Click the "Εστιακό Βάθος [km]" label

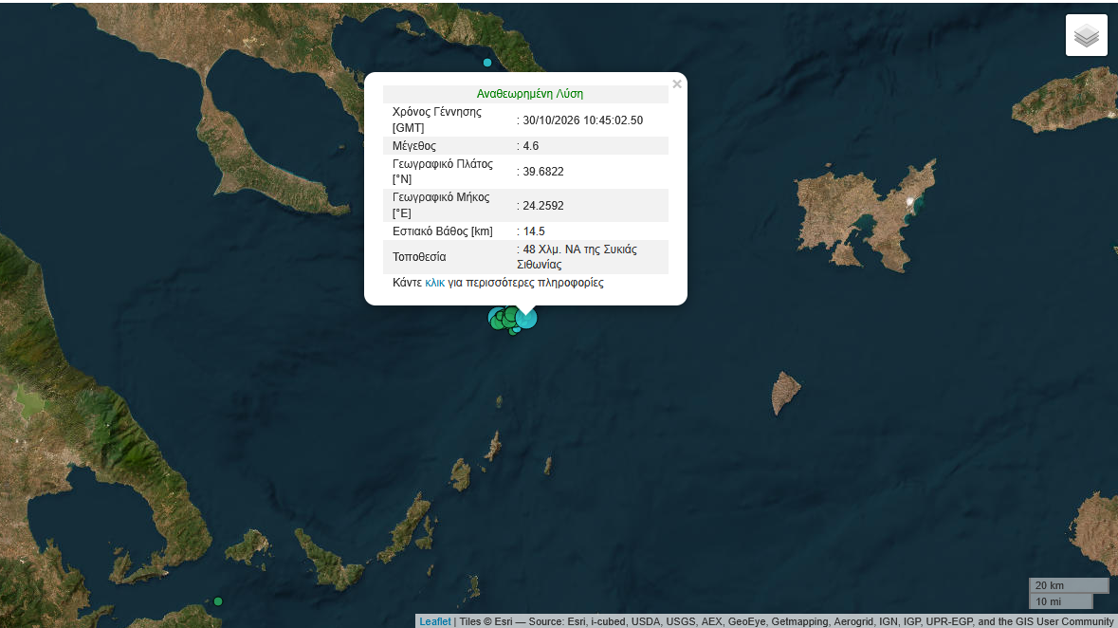443,231
